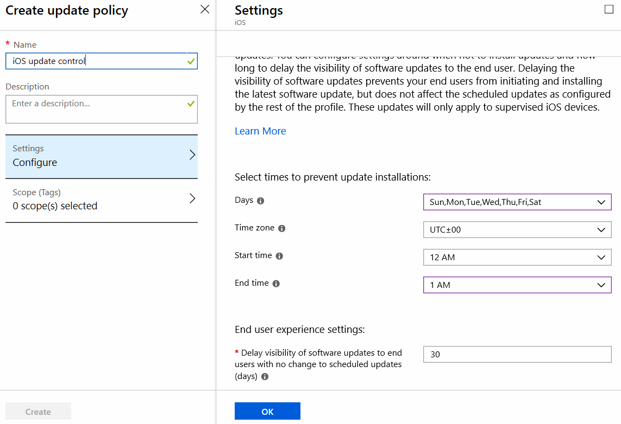The width and height of the screenshot is (621, 424).
Task: Click info icon next to Days
Action: click(260, 201)
